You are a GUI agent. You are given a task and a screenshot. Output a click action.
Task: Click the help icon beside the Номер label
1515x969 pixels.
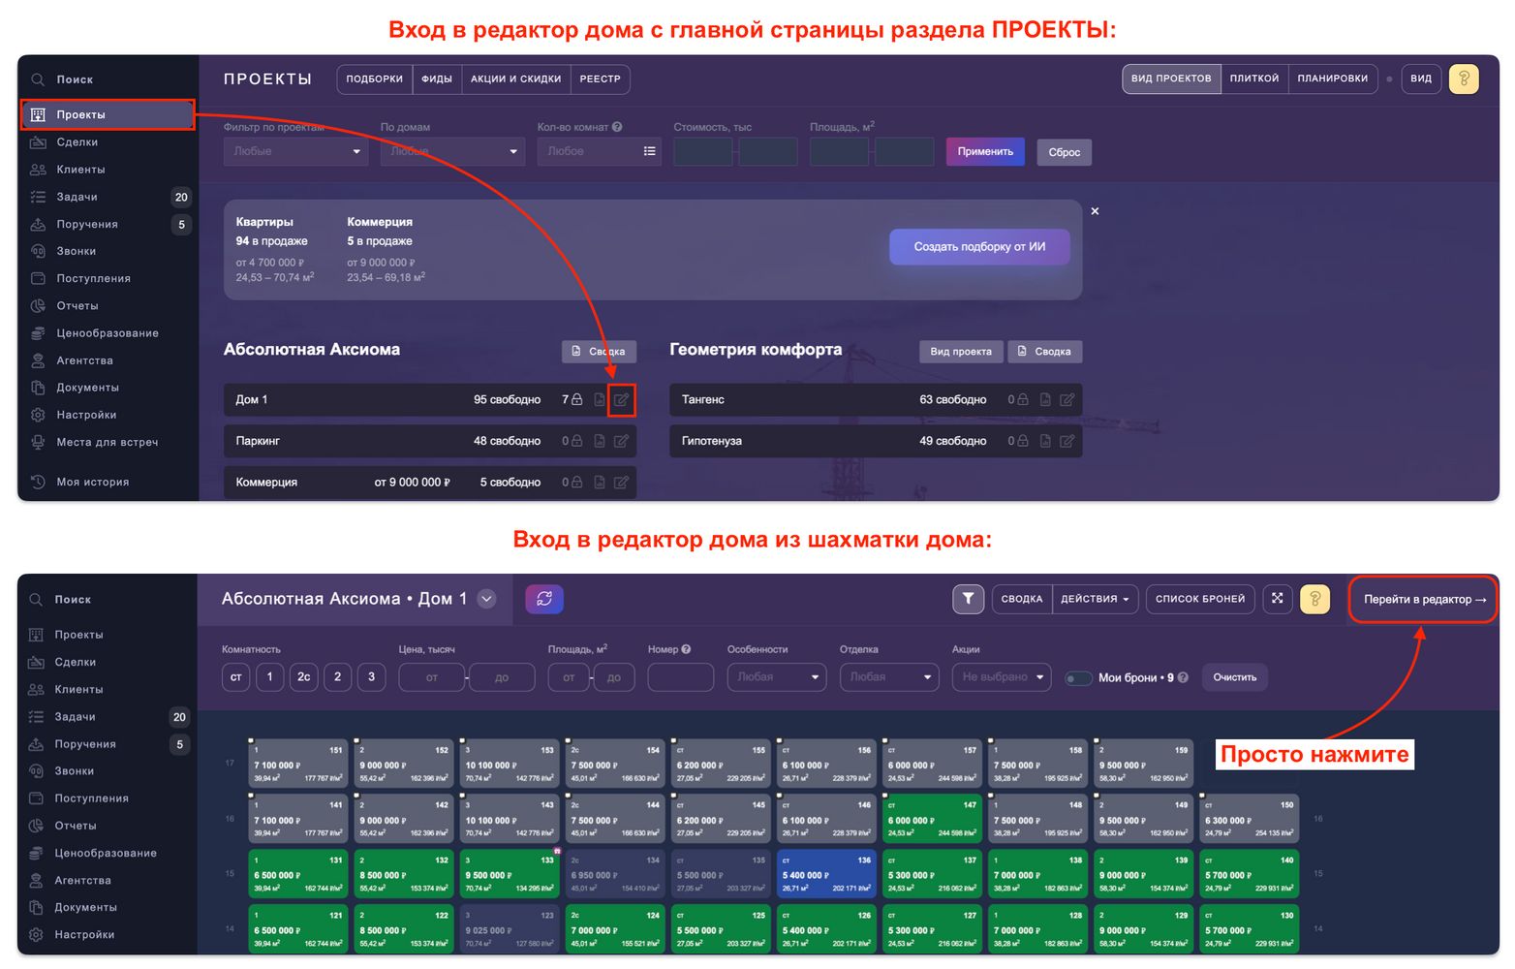coord(686,649)
